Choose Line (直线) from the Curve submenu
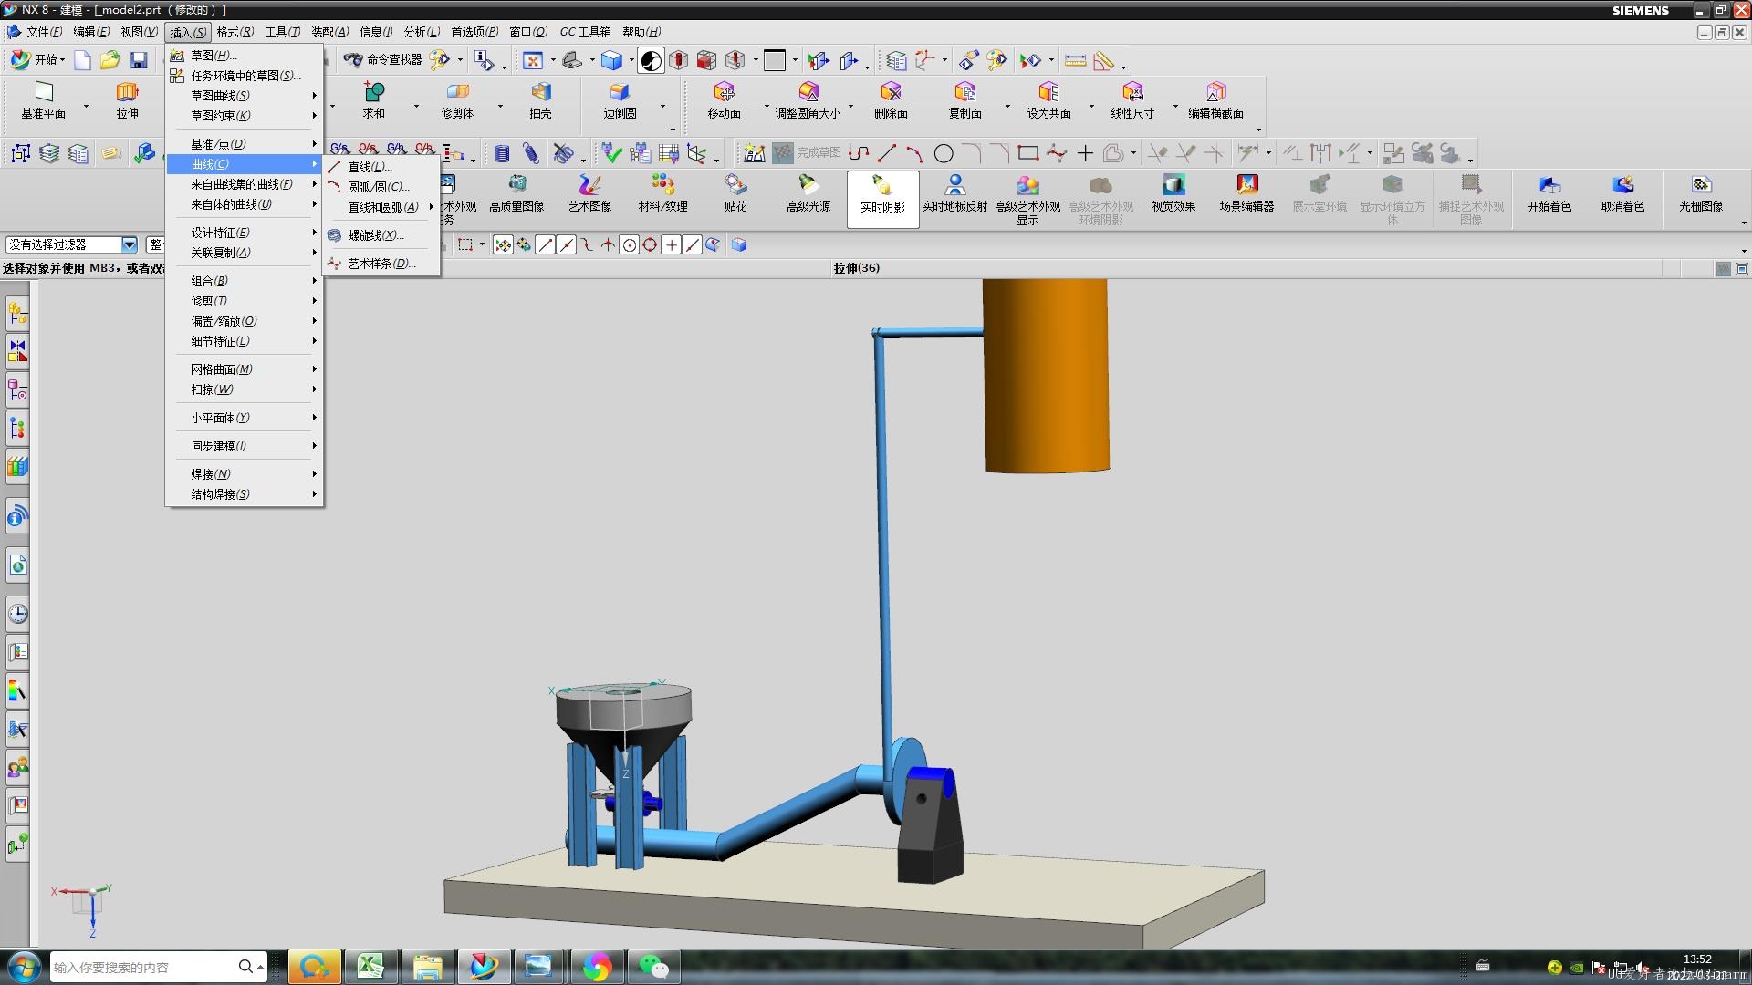The height and width of the screenshot is (985, 1752). pyautogui.click(x=381, y=167)
